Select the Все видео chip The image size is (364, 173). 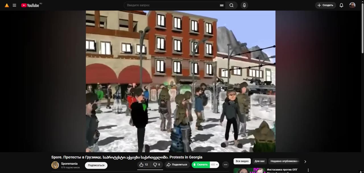coord(242,161)
